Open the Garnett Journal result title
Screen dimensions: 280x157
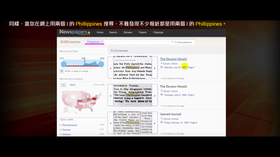coord(170,114)
